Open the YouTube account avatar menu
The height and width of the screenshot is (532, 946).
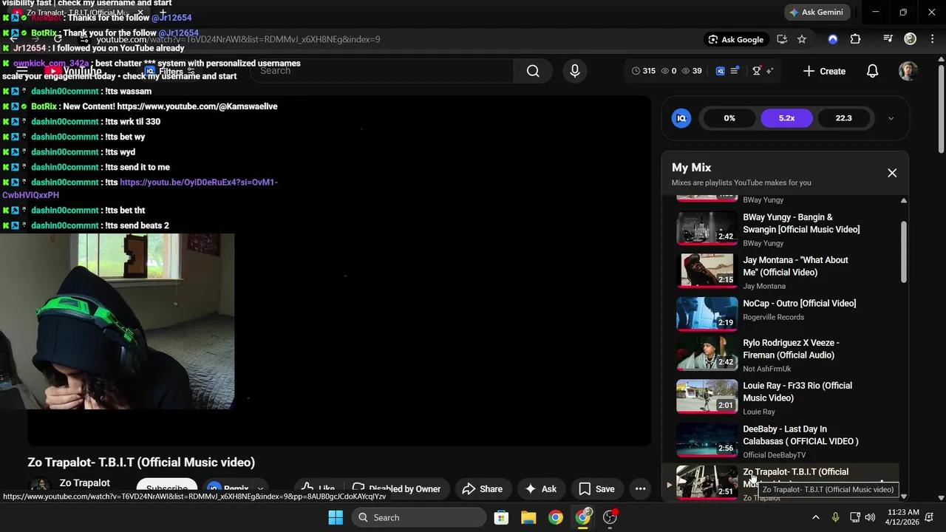[x=908, y=71]
